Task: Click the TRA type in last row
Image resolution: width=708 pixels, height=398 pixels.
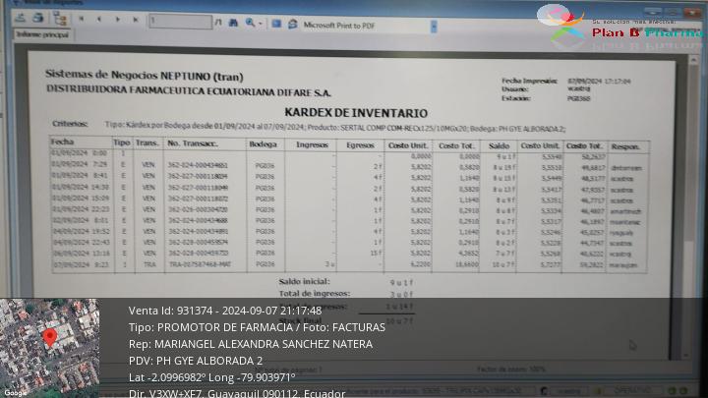Action: click(149, 264)
